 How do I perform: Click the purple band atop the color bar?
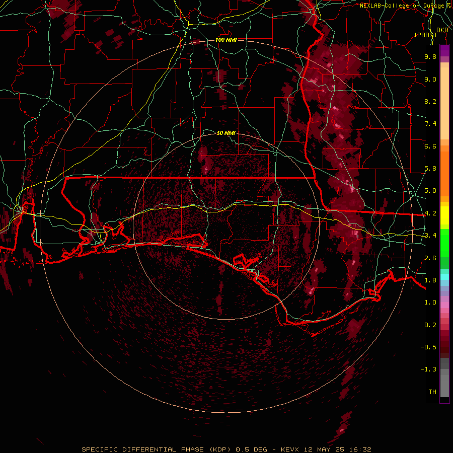point(444,50)
